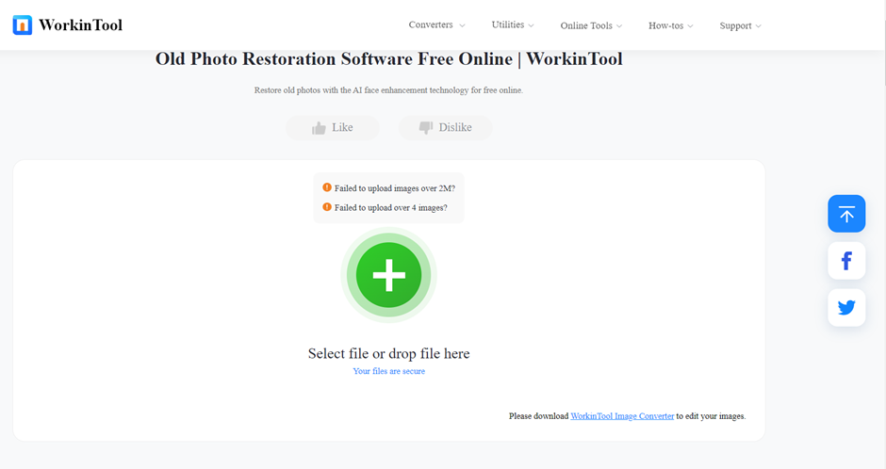Click the WorkinTool brand name
This screenshot has height=469, width=886.
(x=80, y=24)
